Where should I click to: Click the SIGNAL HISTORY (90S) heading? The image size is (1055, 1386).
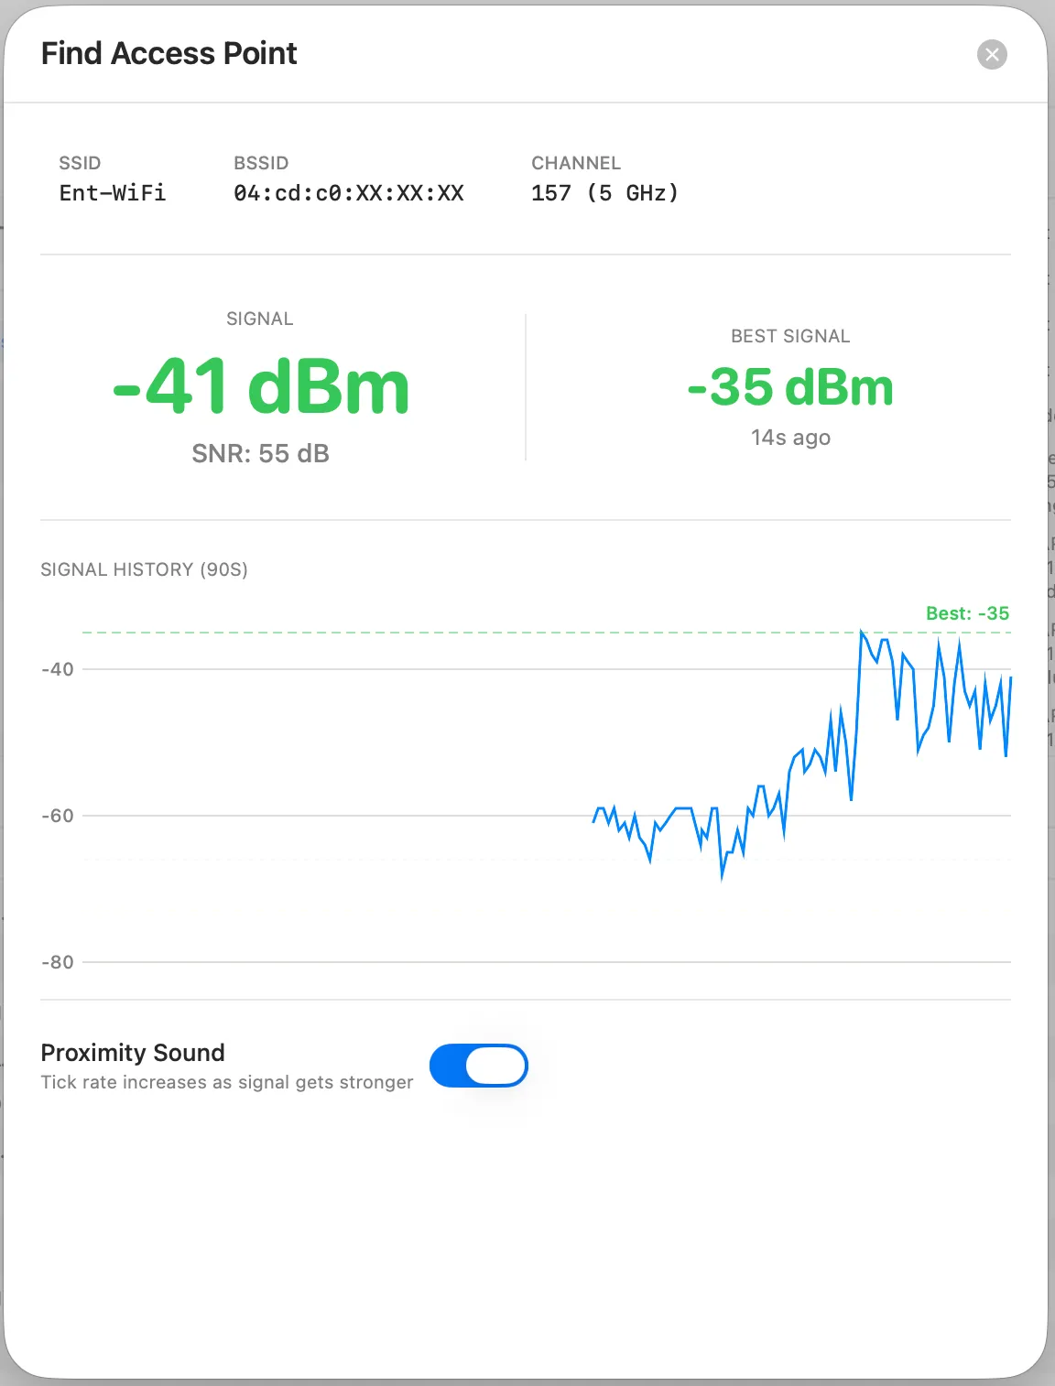pyautogui.click(x=144, y=569)
